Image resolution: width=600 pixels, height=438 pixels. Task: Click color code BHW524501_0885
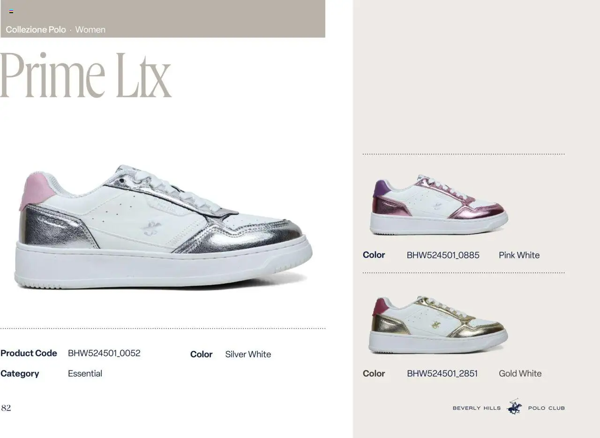[x=443, y=255]
